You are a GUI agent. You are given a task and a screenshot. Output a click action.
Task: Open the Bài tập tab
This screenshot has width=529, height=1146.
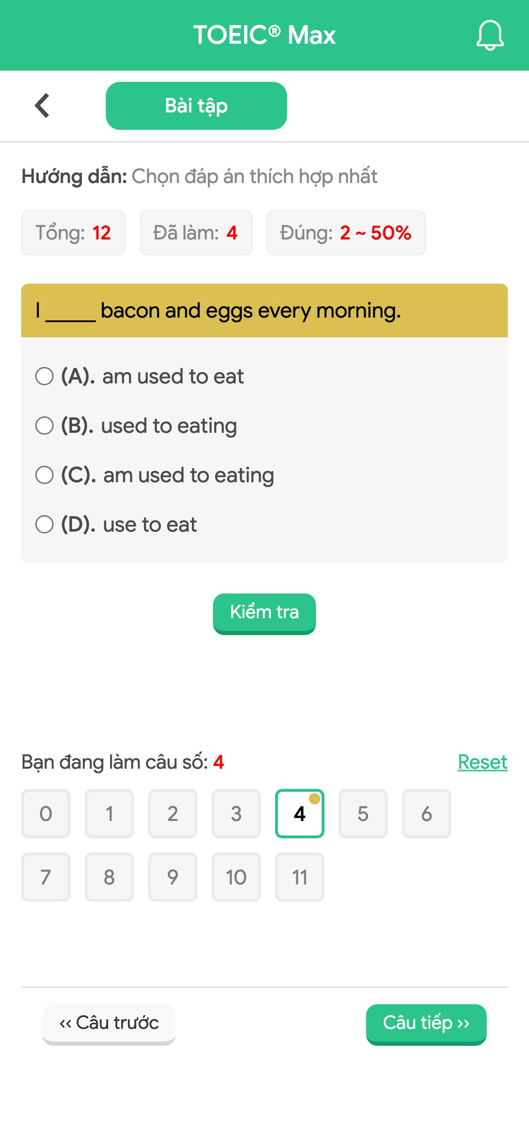[x=196, y=106]
